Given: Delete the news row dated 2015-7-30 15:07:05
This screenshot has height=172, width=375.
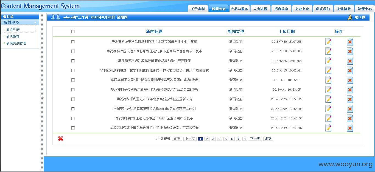Looking at the screenshot, I should click(x=350, y=51).
